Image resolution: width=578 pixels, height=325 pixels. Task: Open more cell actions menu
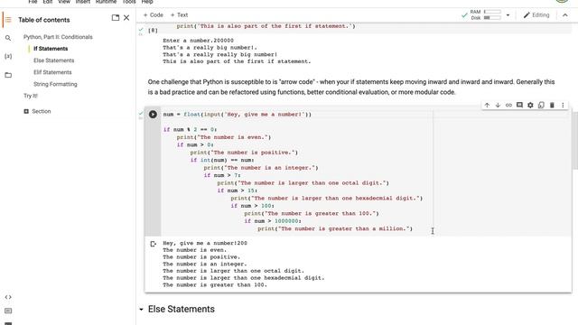coord(563,105)
